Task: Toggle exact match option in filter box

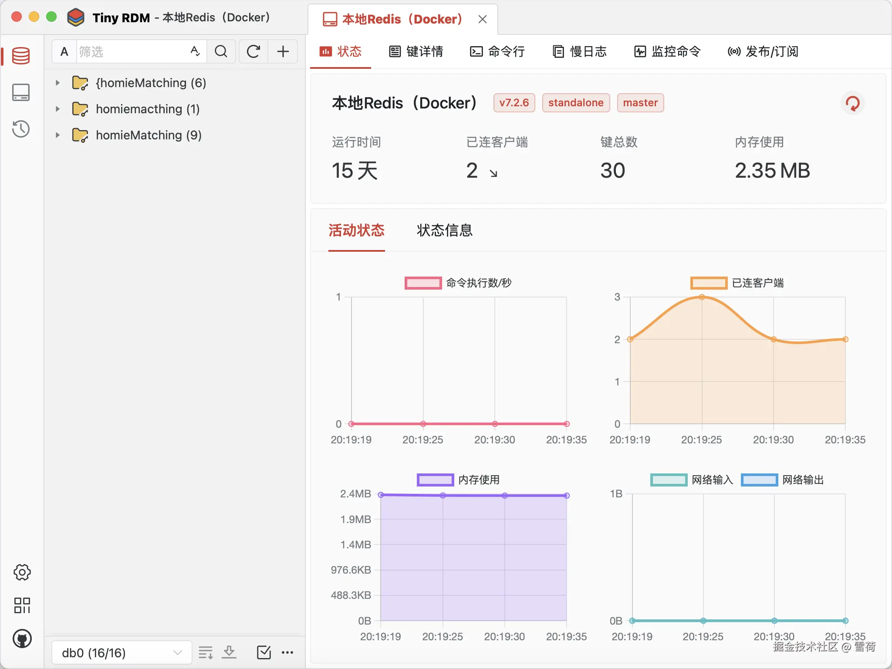Action: click(x=195, y=51)
